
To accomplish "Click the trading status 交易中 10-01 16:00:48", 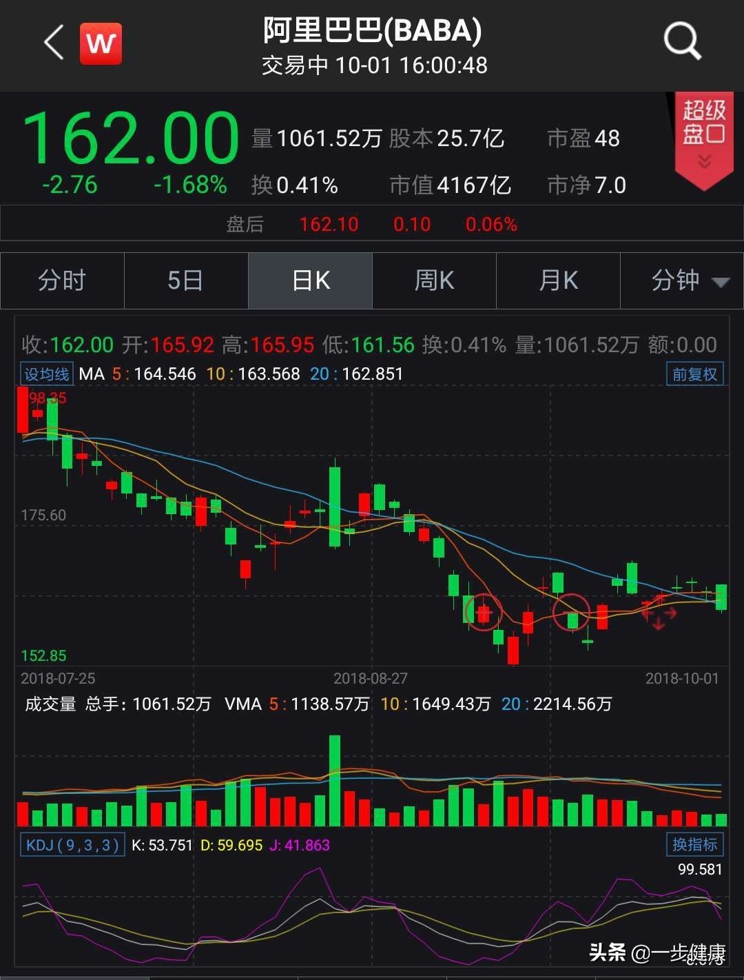I will tap(374, 65).
